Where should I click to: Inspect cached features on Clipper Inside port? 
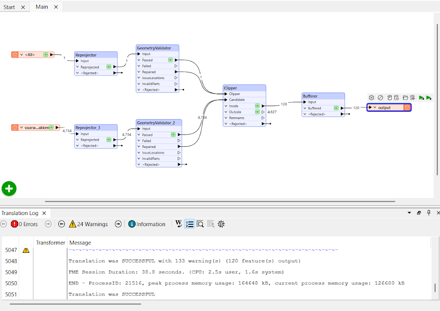click(x=257, y=106)
